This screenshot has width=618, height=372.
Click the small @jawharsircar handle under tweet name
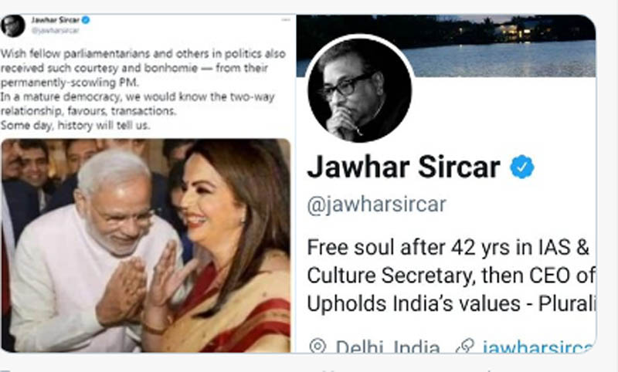(55, 30)
